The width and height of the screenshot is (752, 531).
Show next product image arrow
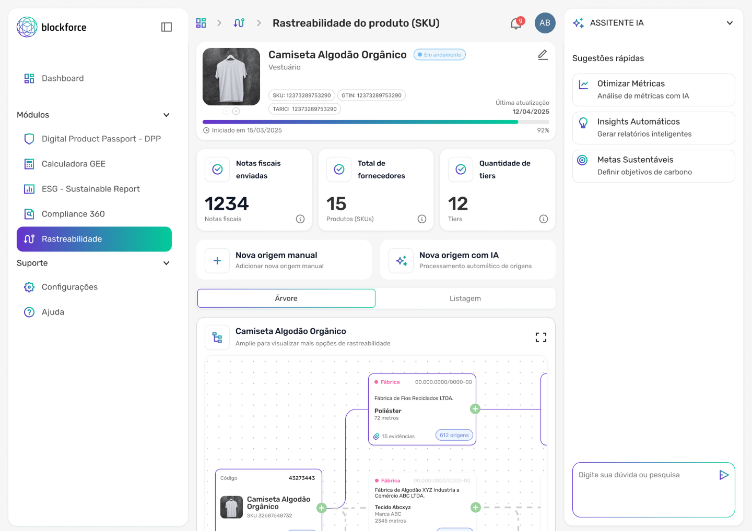coord(236,111)
